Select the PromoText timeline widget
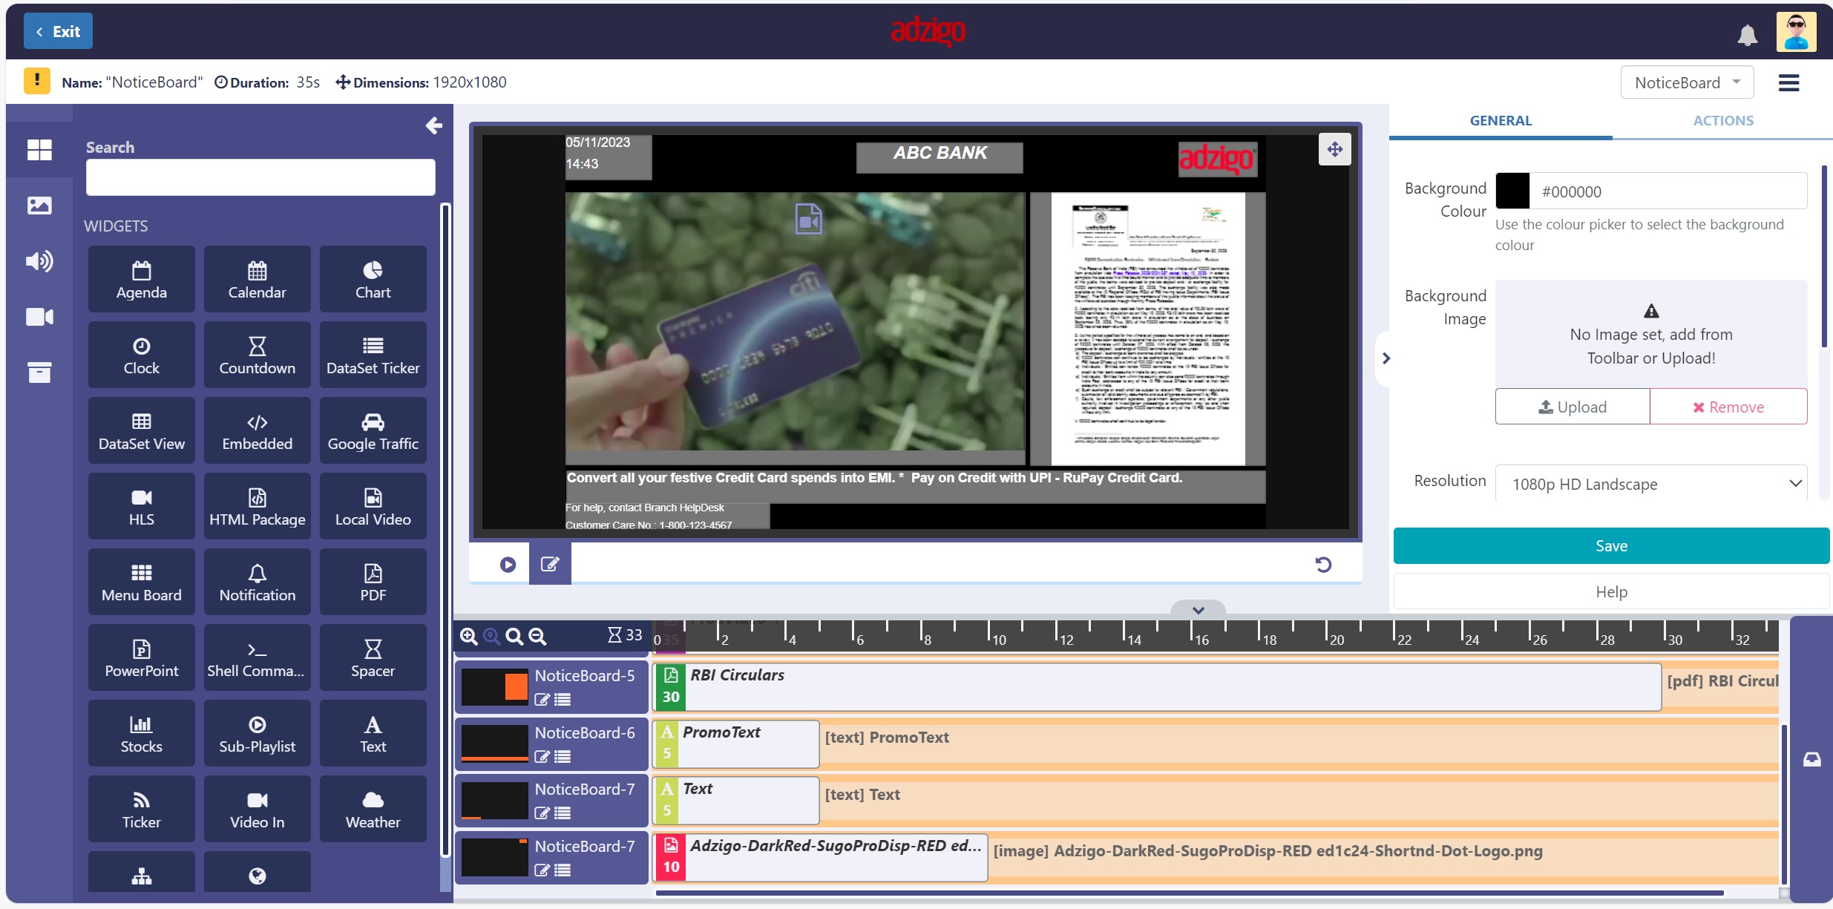Screen dimensions: 1833x909 (736, 743)
